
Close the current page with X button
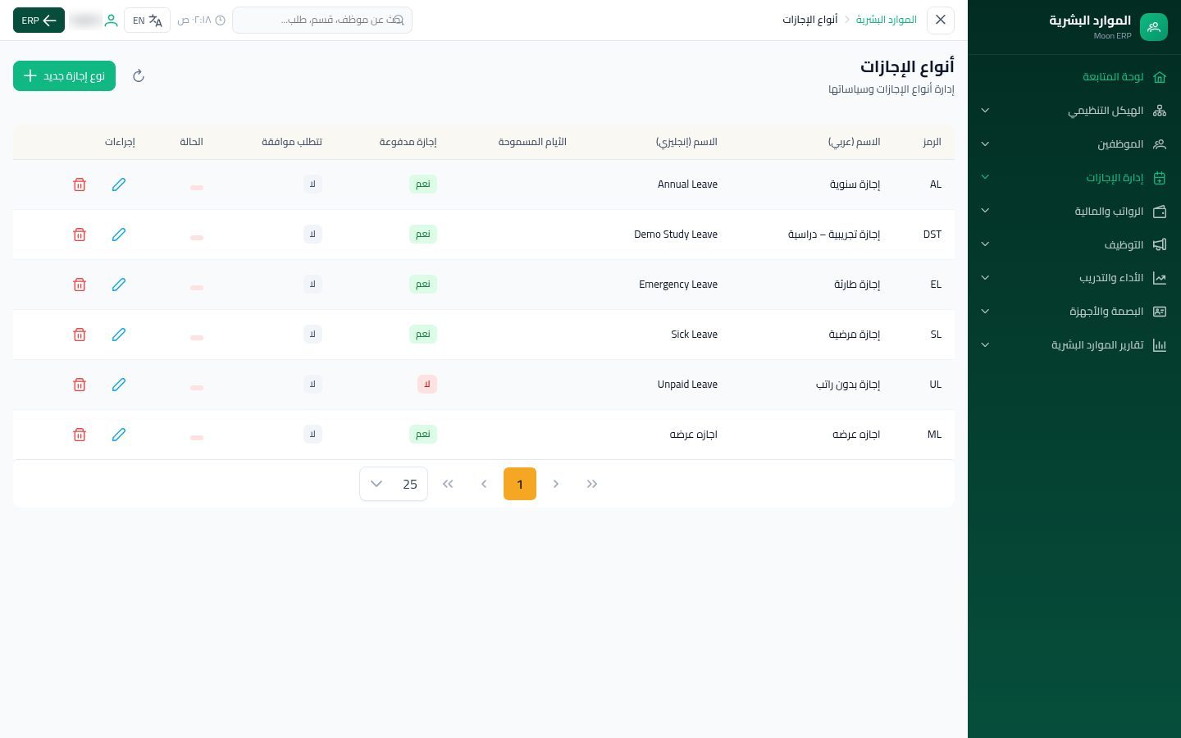pos(941,20)
